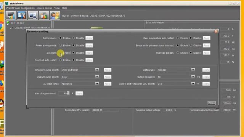Apply Max. charger current setting
This screenshot has height=137, width=244.
(79, 94)
